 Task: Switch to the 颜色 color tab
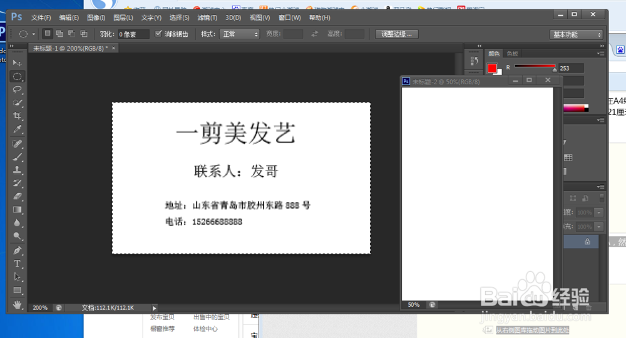[494, 53]
